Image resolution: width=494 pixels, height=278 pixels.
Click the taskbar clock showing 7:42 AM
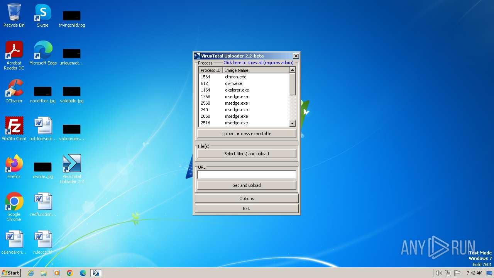(x=474, y=273)
